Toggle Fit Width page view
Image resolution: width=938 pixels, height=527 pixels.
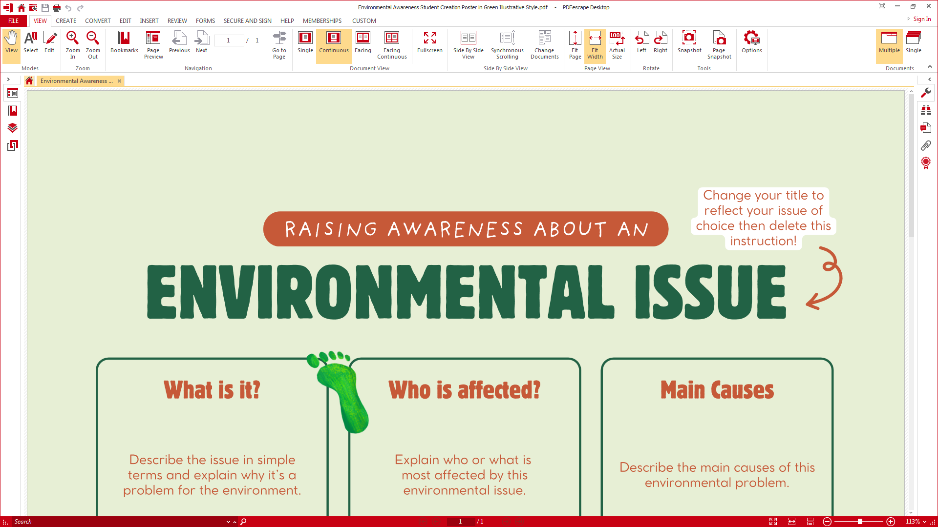pyautogui.click(x=595, y=45)
